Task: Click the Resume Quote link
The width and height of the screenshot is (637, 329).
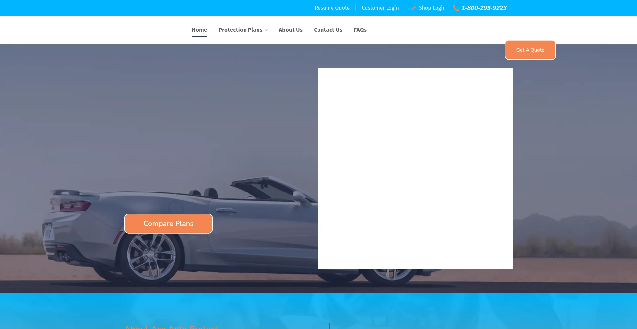Action: pyautogui.click(x=332, y=8)
